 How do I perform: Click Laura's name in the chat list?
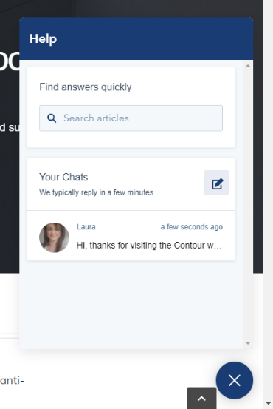pyautogui.click(x=86, y=226)
